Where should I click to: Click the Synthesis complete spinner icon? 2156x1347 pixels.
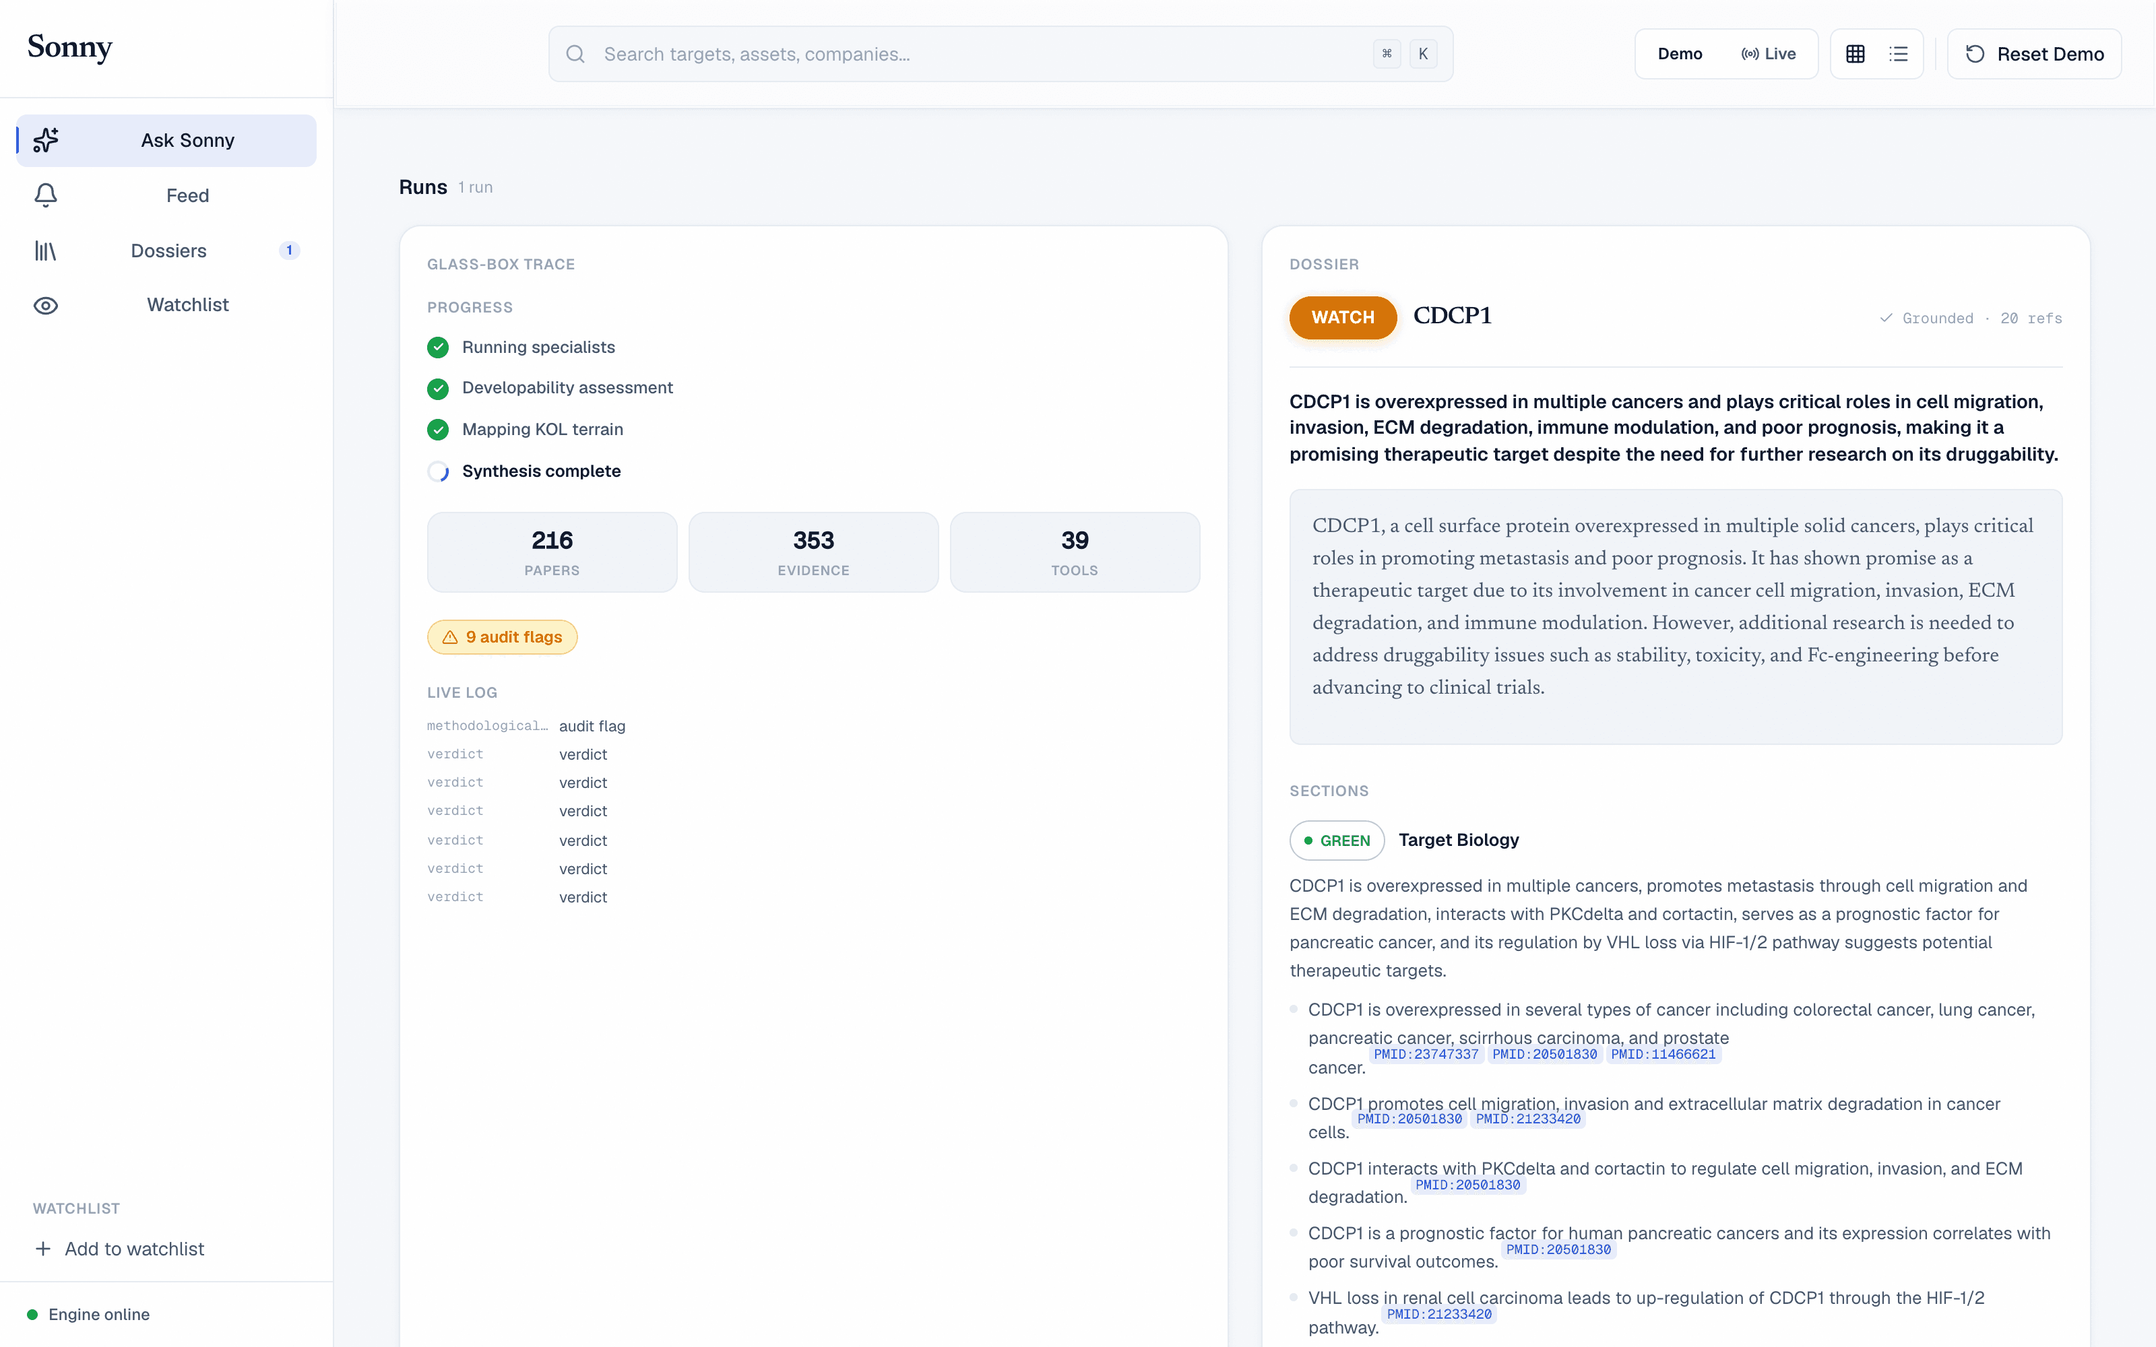click(437, 471)
